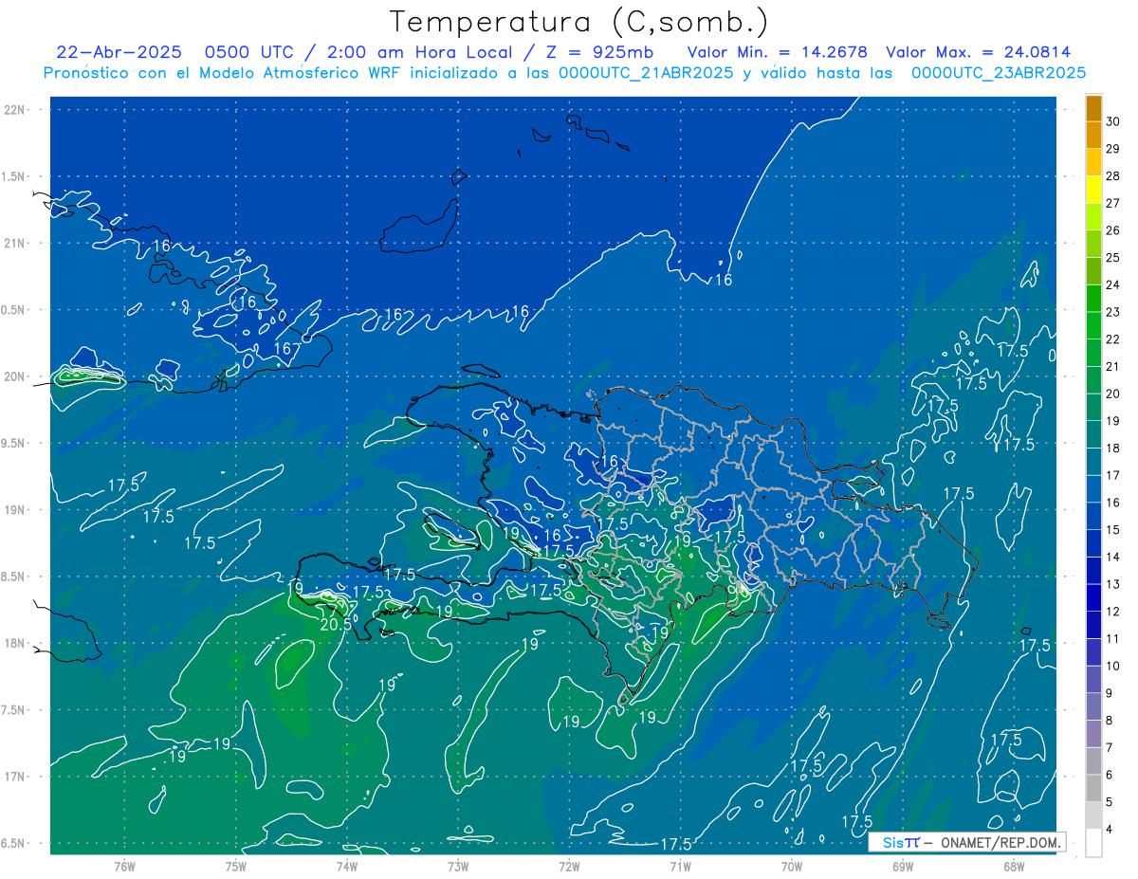Viewport: 1138px width, 879px height.
Task: Click the color scale value '10'
Action: [1113, 666]
